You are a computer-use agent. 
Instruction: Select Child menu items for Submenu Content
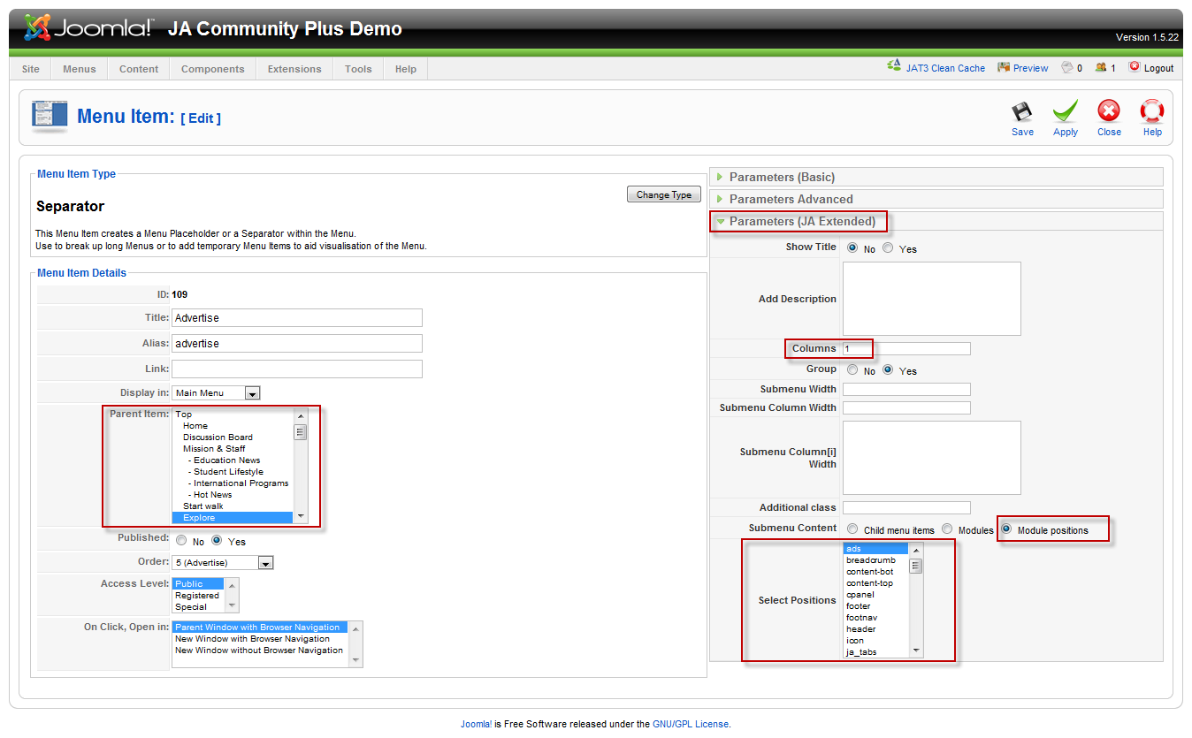click(x=852, y=529)
